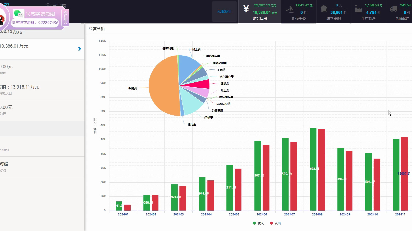
Task: Select the light cyan 运输费 pie slice
Action: [192, 103]
